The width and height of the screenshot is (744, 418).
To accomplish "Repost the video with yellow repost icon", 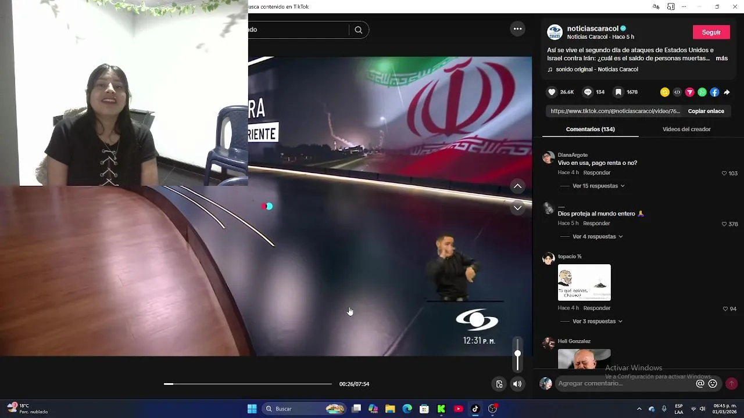I will point(665,92).
